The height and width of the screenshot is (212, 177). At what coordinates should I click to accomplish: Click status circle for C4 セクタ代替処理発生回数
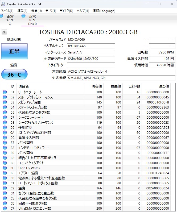click(x=5, y=193)
